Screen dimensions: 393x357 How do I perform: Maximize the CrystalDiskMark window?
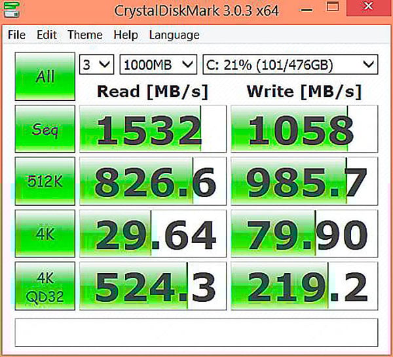pos(333,7)
